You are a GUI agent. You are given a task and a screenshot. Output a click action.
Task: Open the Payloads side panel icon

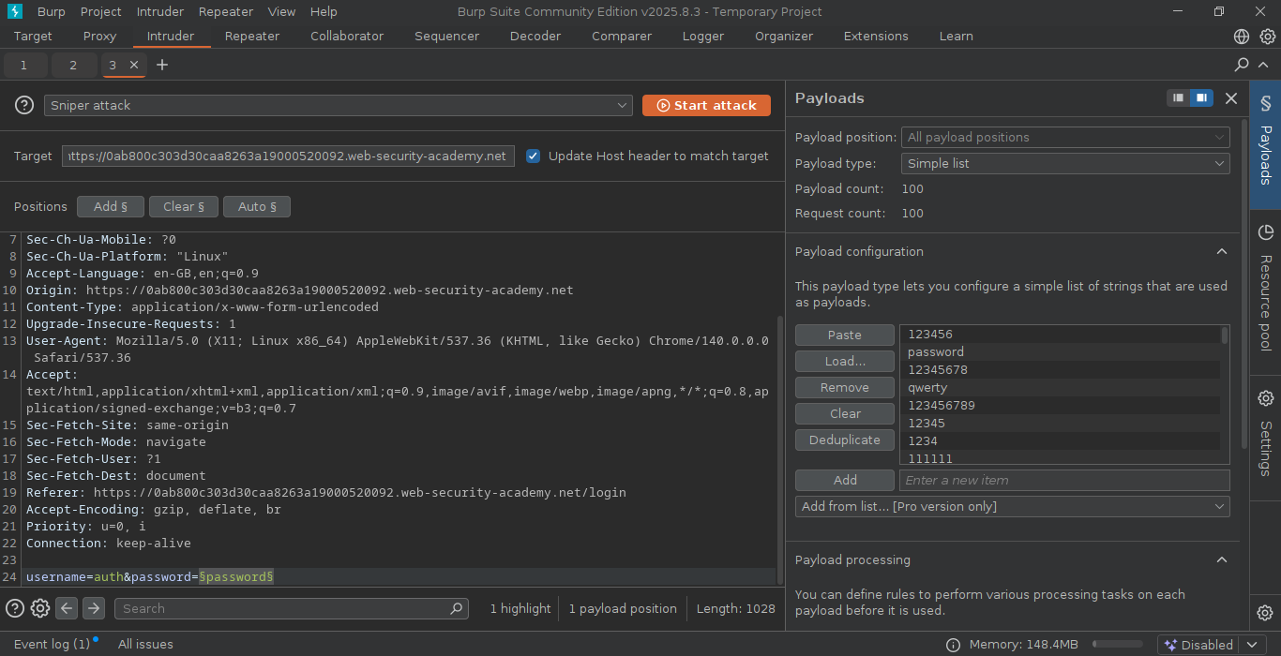(1265, 103)
